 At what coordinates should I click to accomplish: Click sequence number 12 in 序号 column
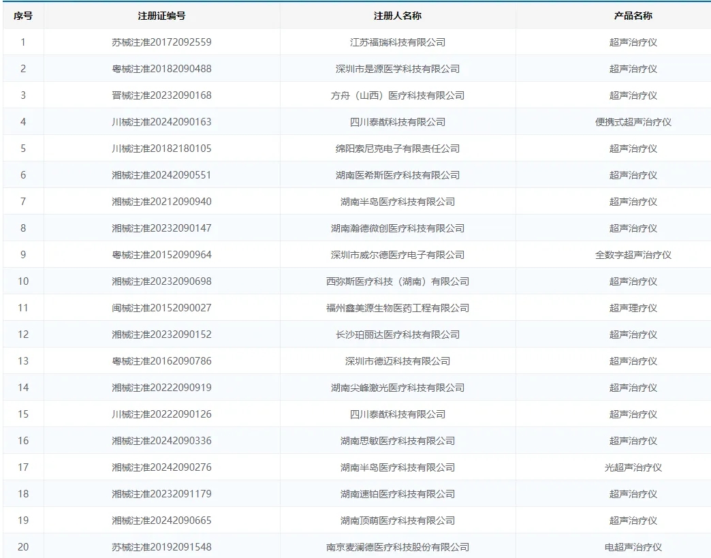(x=23, y=335)
